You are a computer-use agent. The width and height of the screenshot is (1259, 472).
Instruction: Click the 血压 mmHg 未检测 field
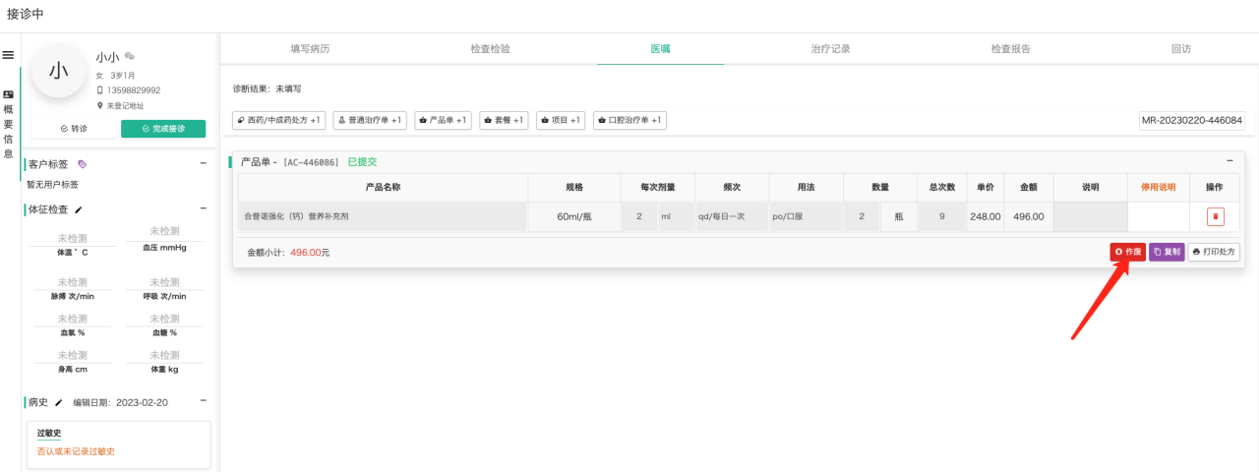click(x=164, y=231)
